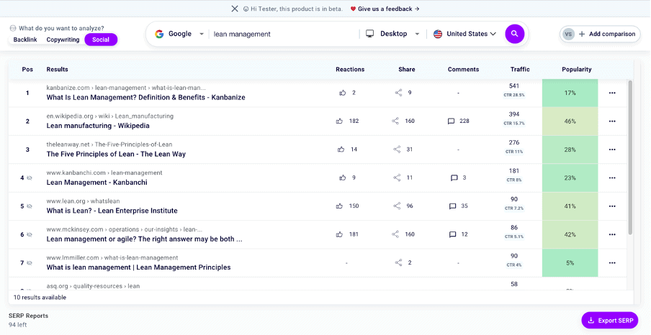Image resolution: width=651 pixels, height=335 pixels.
Task: Dismiss the beta notice with the X icon
Action: pos(235,9)
